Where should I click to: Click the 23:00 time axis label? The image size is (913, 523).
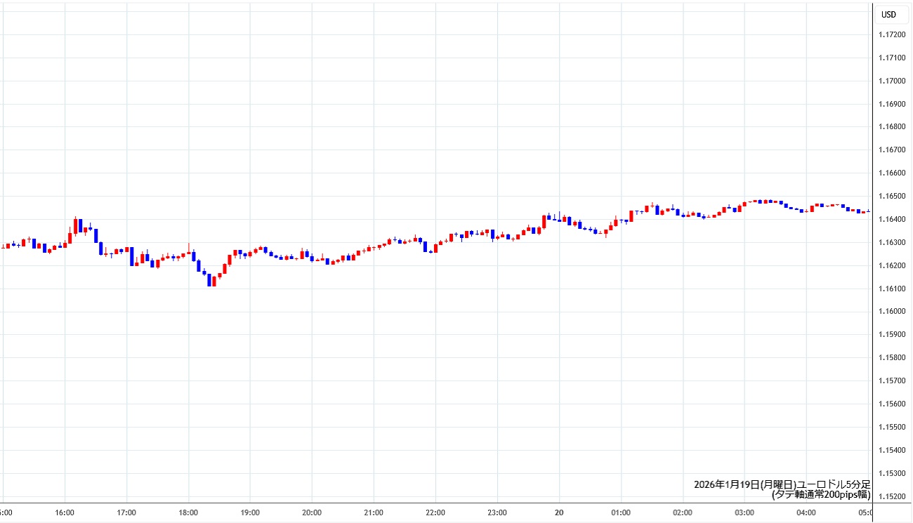(x=497, y=512)
